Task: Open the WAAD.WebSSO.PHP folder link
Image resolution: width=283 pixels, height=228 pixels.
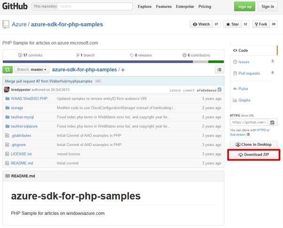Action: [29, 98]
